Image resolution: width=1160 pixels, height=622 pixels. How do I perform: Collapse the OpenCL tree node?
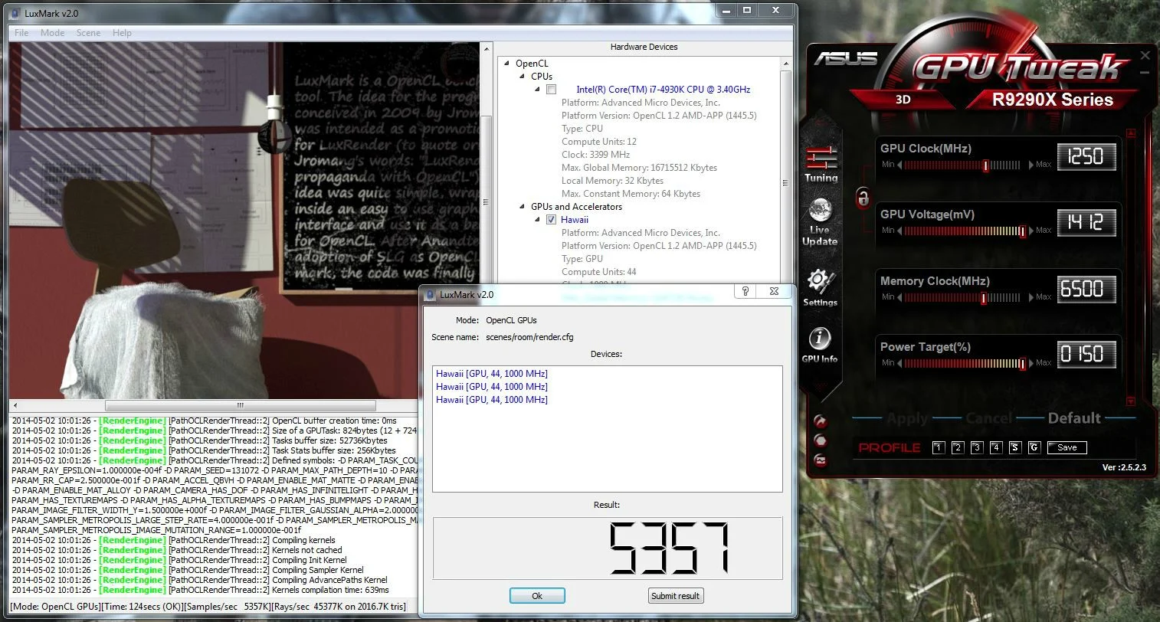[507, 64]
